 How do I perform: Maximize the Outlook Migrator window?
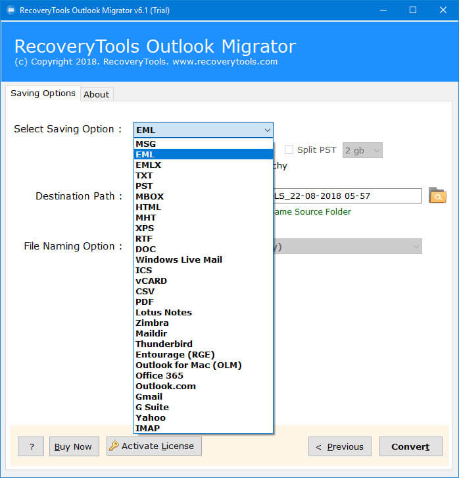click(x=413, y=11)
